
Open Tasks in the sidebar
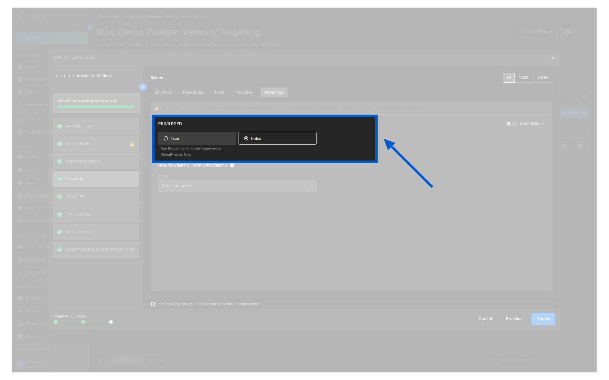32,182
